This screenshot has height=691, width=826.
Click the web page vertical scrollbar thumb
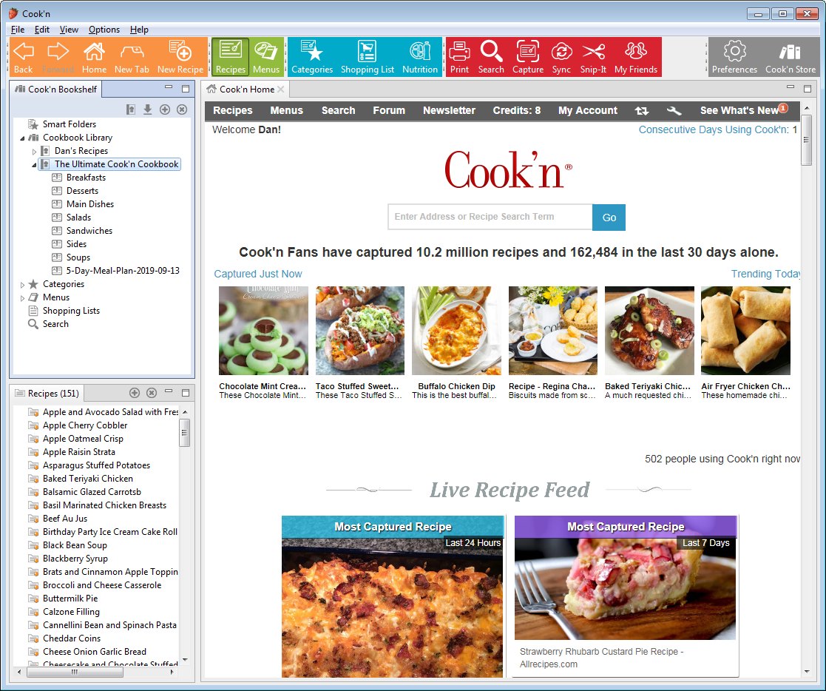(x=806, y=140)
